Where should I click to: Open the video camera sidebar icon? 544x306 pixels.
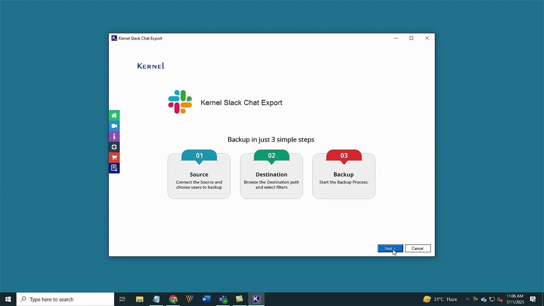[x=114, y=126]
